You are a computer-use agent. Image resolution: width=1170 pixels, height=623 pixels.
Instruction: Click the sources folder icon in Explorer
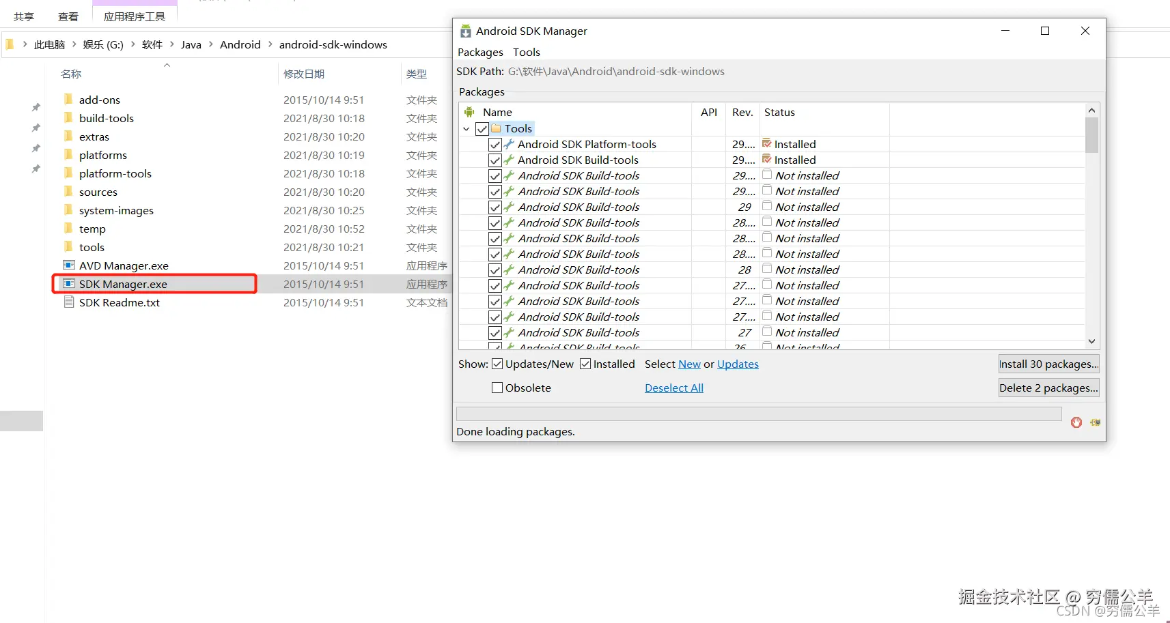coord(68,191)
